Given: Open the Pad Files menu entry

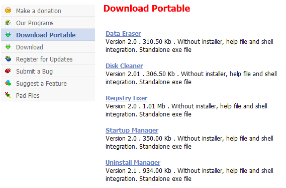Looking at the screenshot, I should point(48,95).
